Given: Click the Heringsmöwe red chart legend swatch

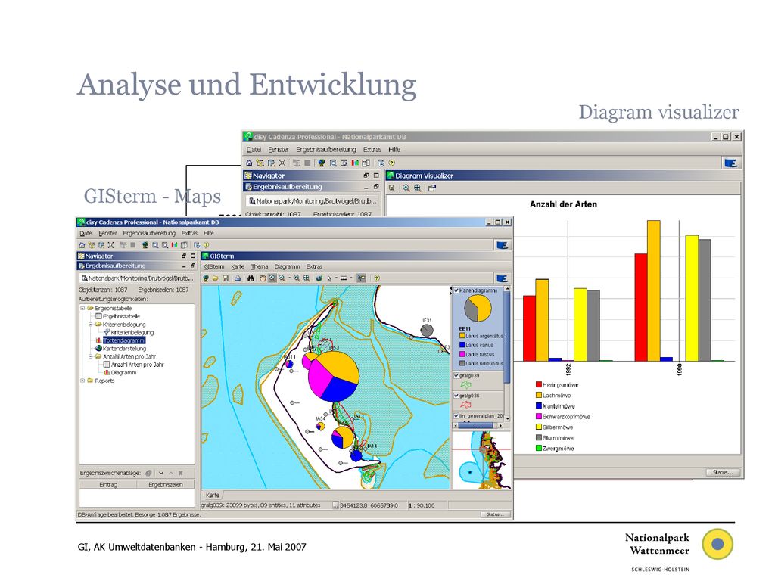Looking at the screenshot, I should tap(539, 384).
